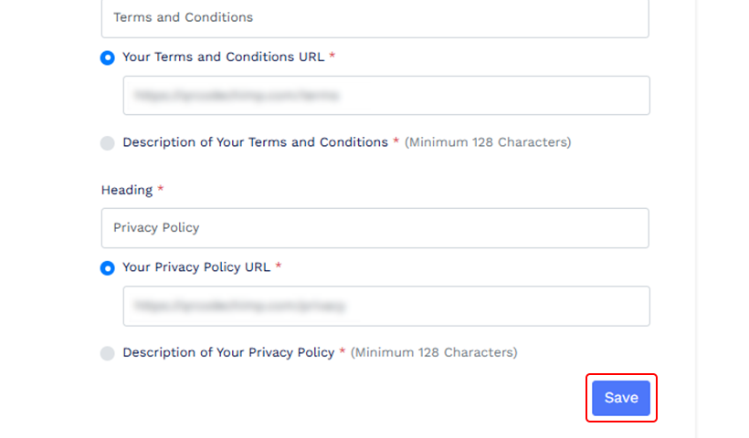Click the Minimum 128 Characters hint for Terms
Image resolution: width=749 pixels, height=438 pixels.
(488, 142)
